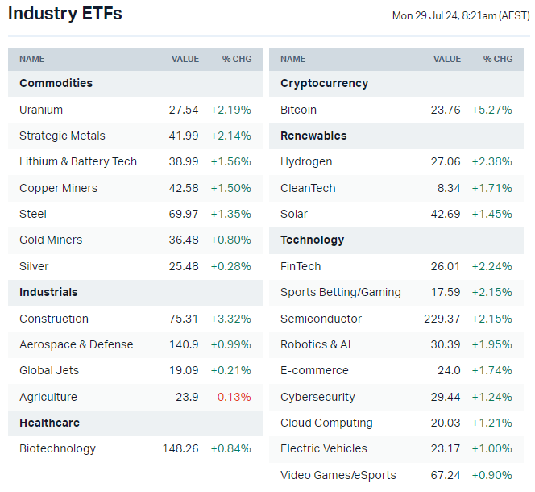Open the Semiconductor ETF

(321, 319)
